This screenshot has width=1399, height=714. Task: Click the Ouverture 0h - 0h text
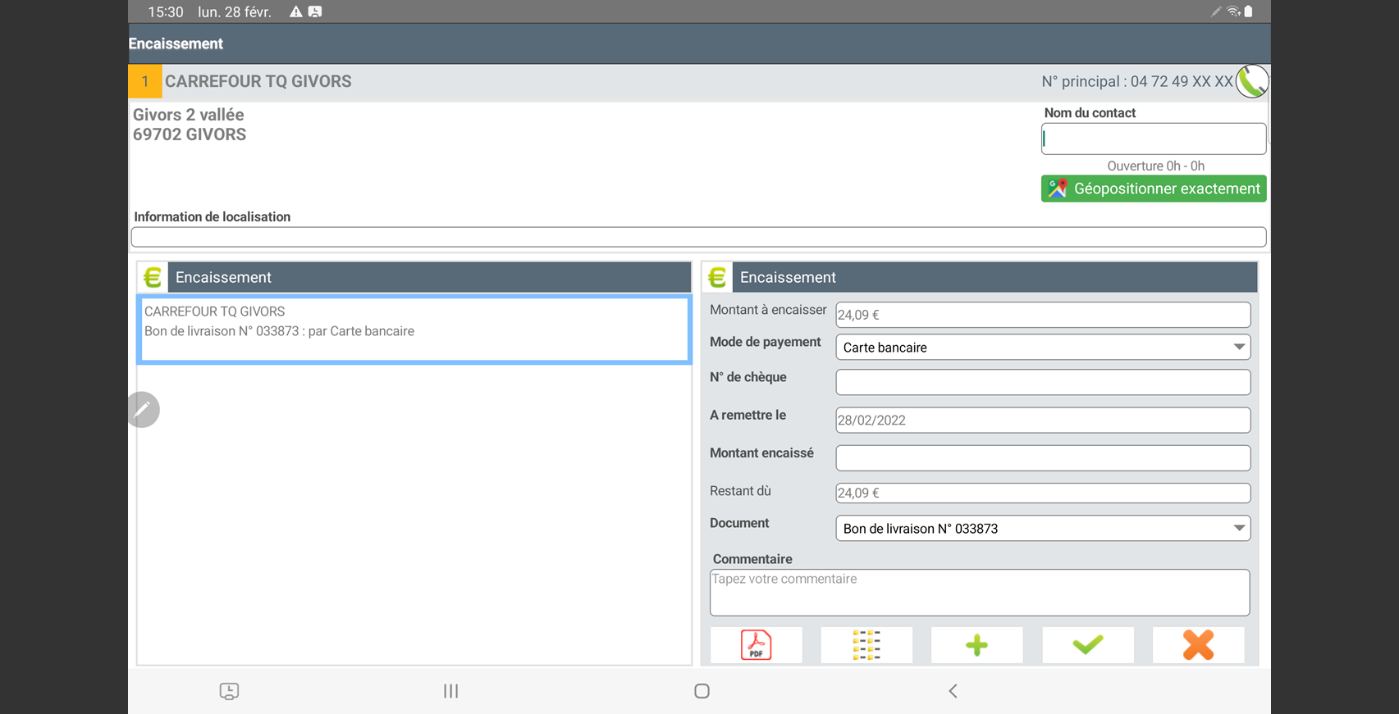click(x=1155, y=166)
